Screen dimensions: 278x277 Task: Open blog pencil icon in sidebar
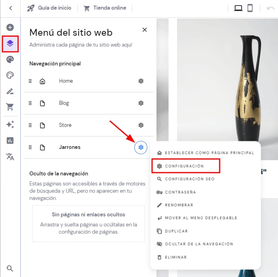[10, 91]
